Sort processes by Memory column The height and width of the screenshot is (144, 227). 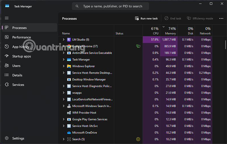[169, 31]
